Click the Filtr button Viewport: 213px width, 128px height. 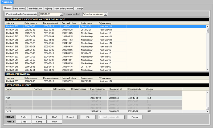pos(88,117)
